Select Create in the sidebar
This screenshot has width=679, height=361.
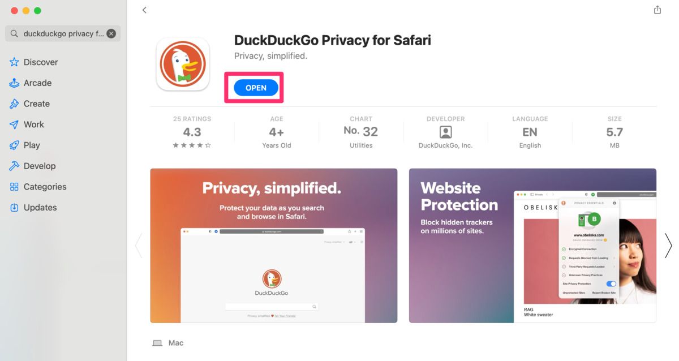[x=36, y=104]
